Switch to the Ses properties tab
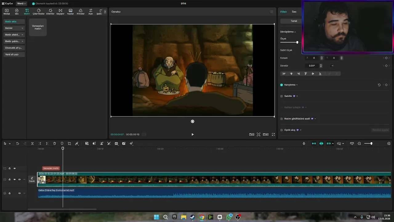This screenshot has height=222, width=394. (x=294, y=12)
